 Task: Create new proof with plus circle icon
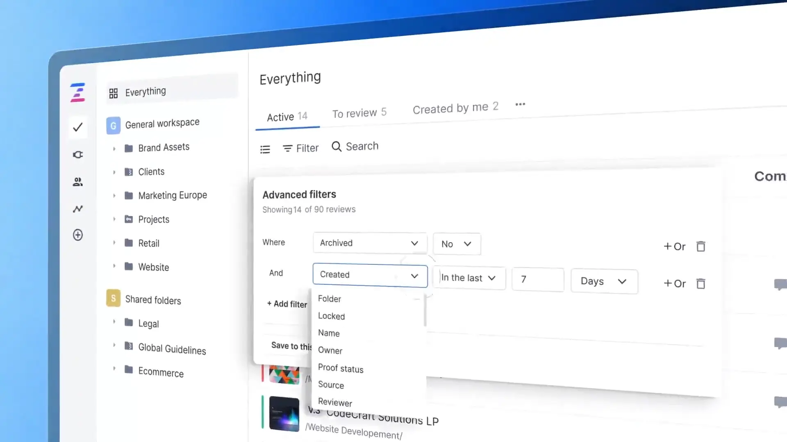[77, 235]
